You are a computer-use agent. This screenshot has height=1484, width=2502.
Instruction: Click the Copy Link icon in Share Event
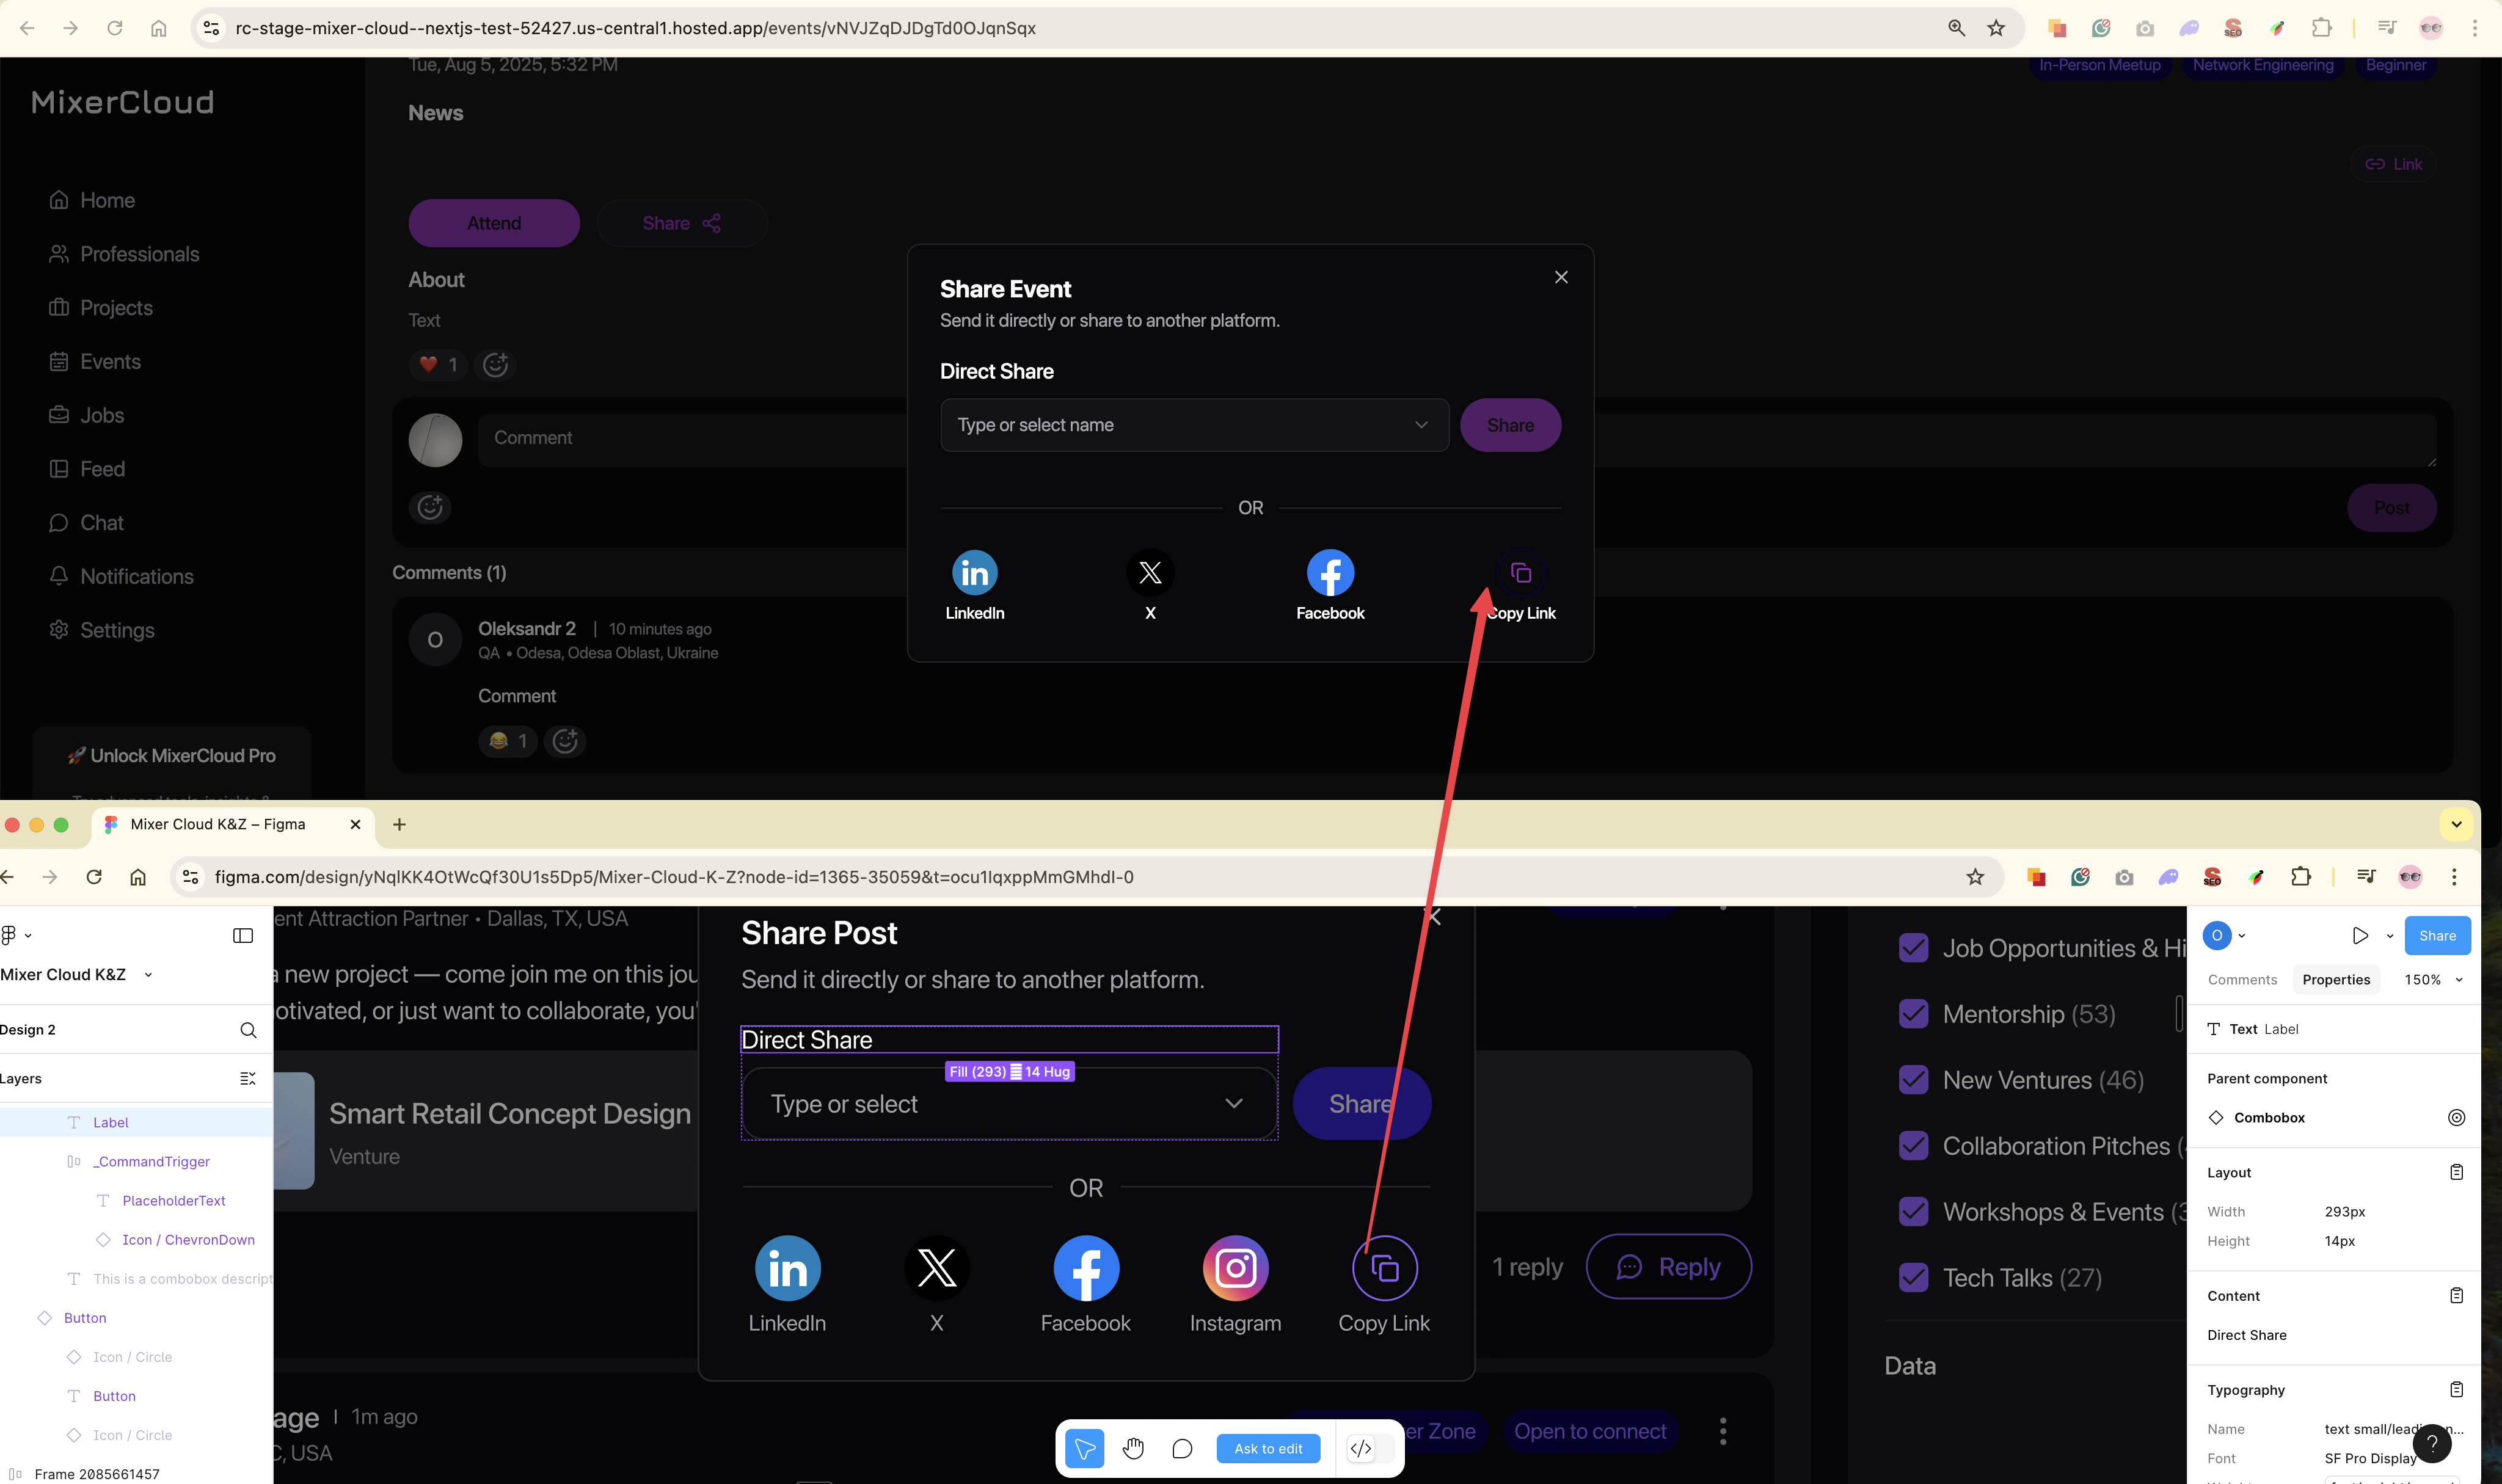(x=1521, y=573)
